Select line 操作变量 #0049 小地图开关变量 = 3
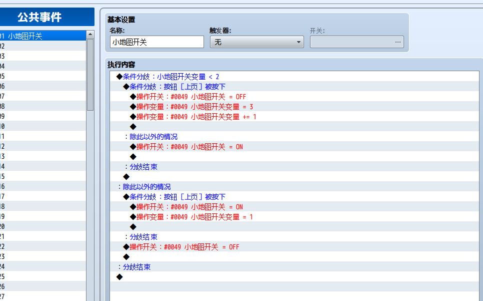 [x=294, y=107]
